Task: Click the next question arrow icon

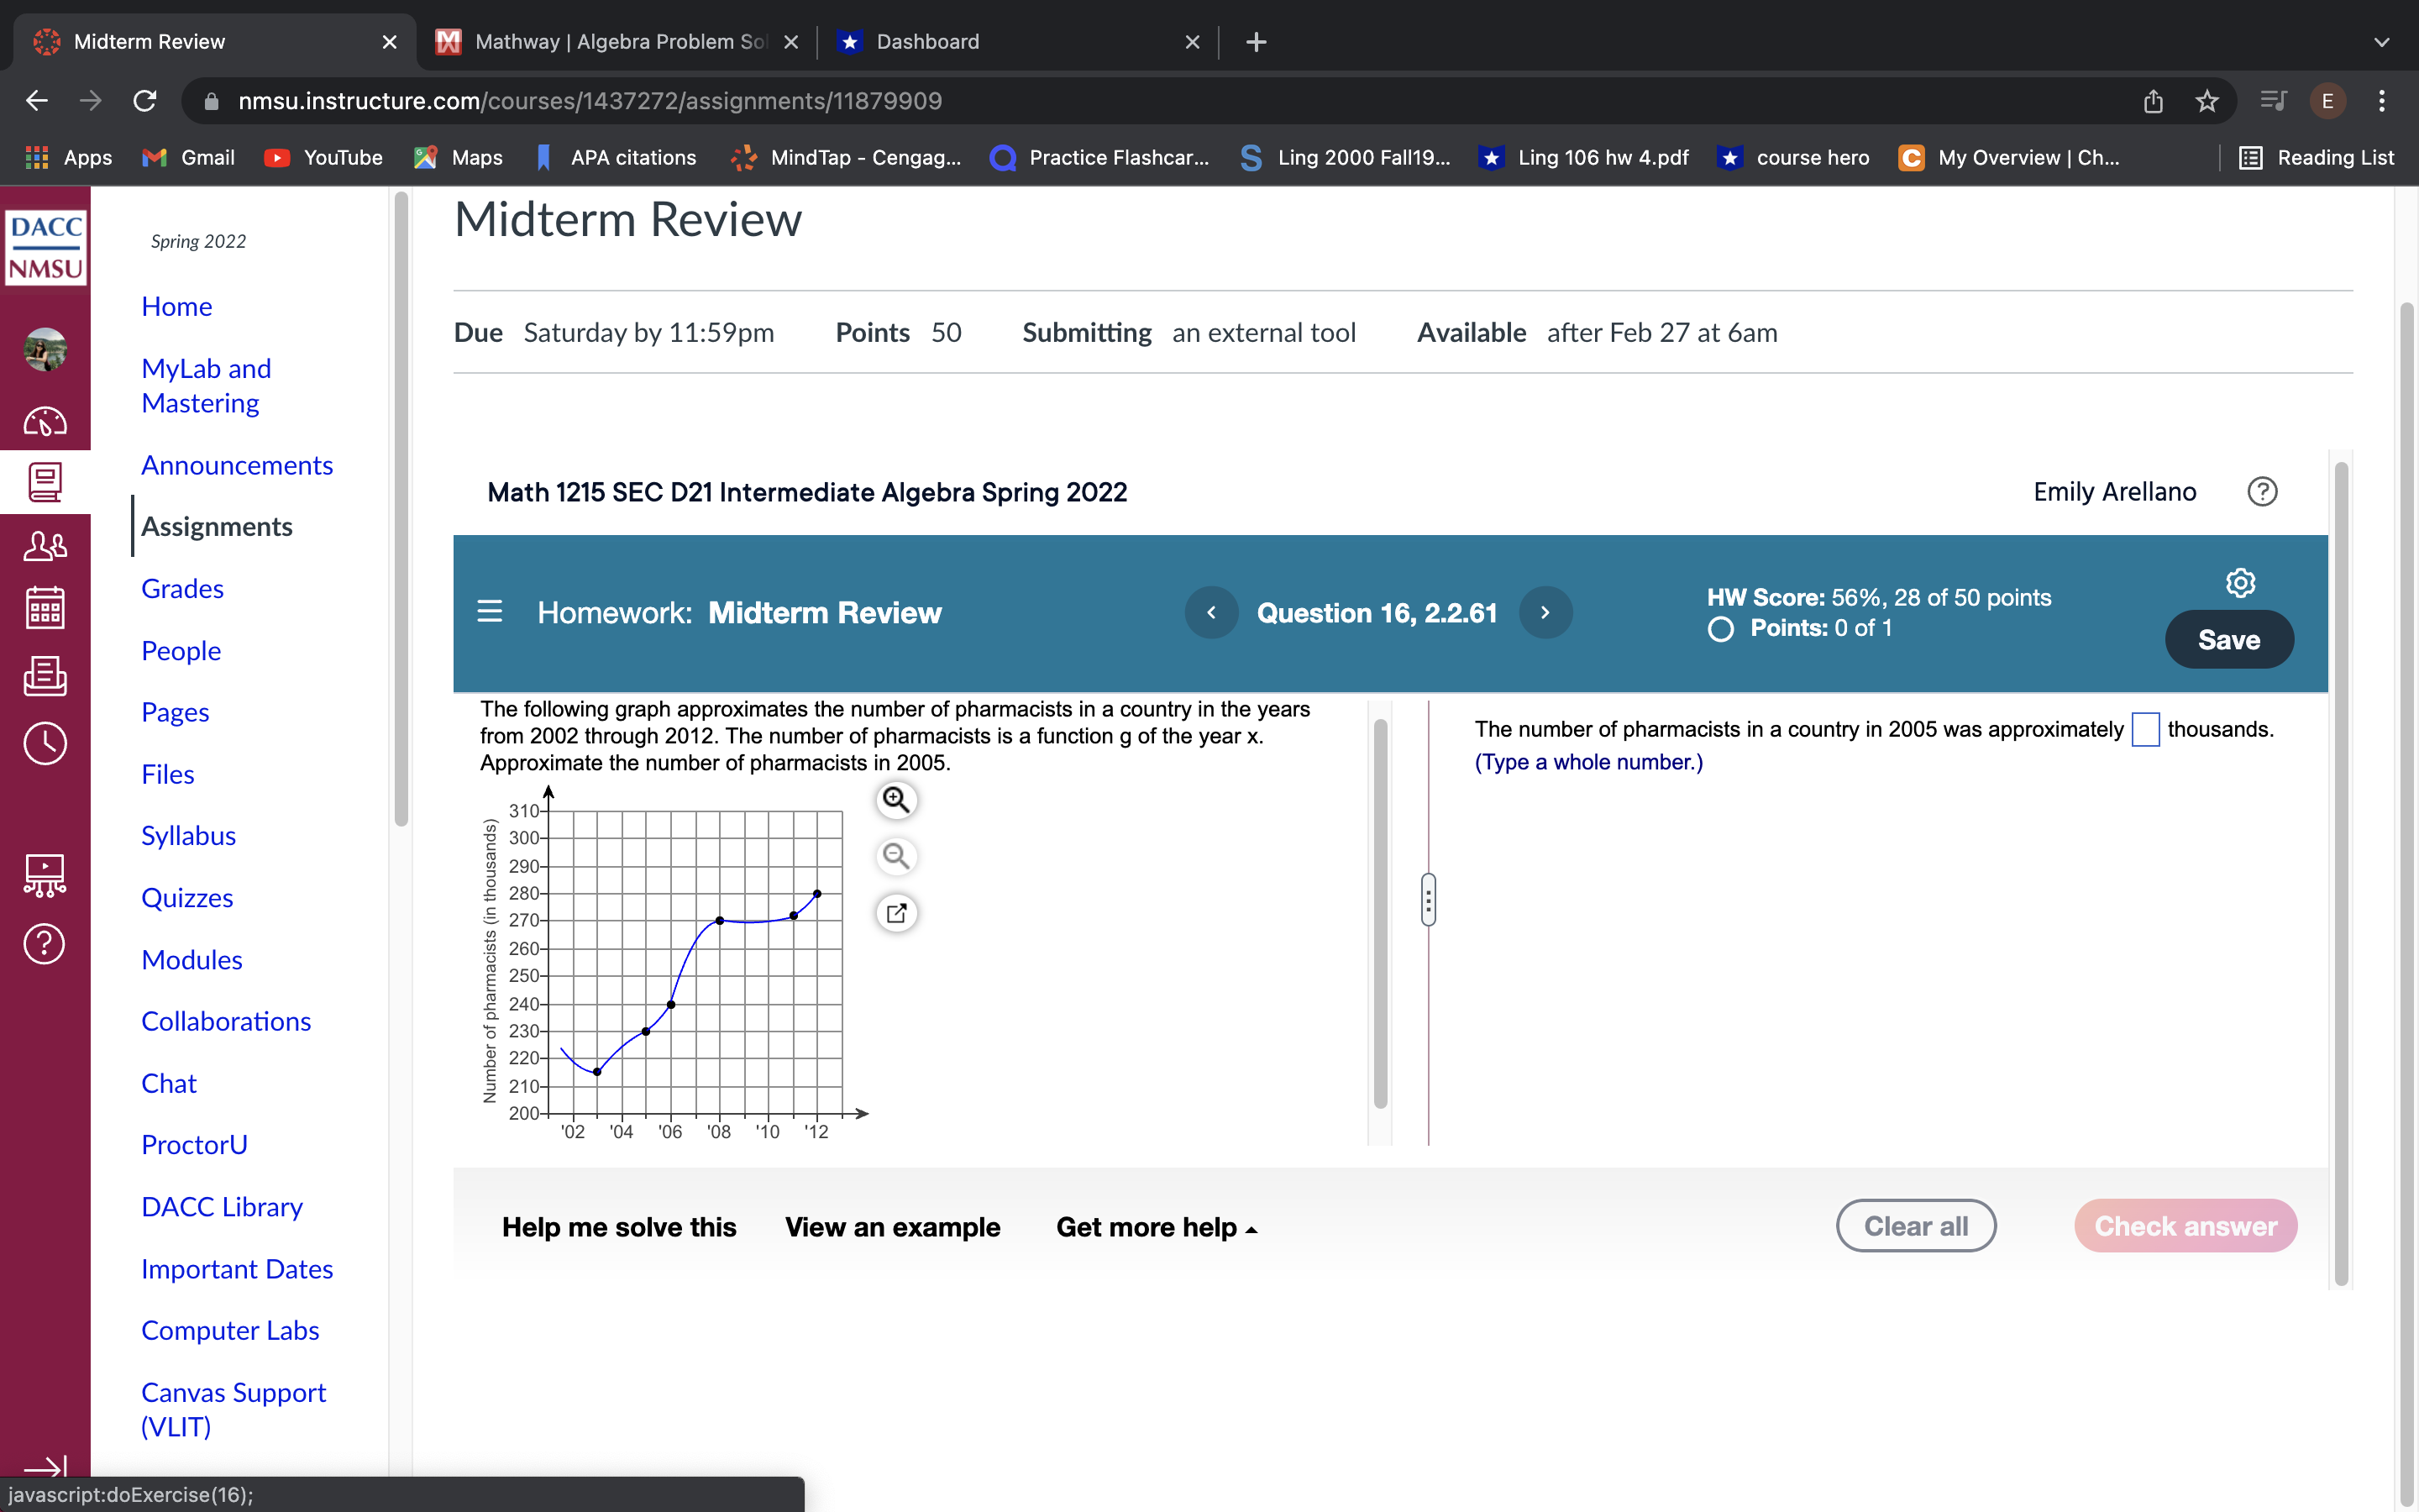Action: point(1545,613)
